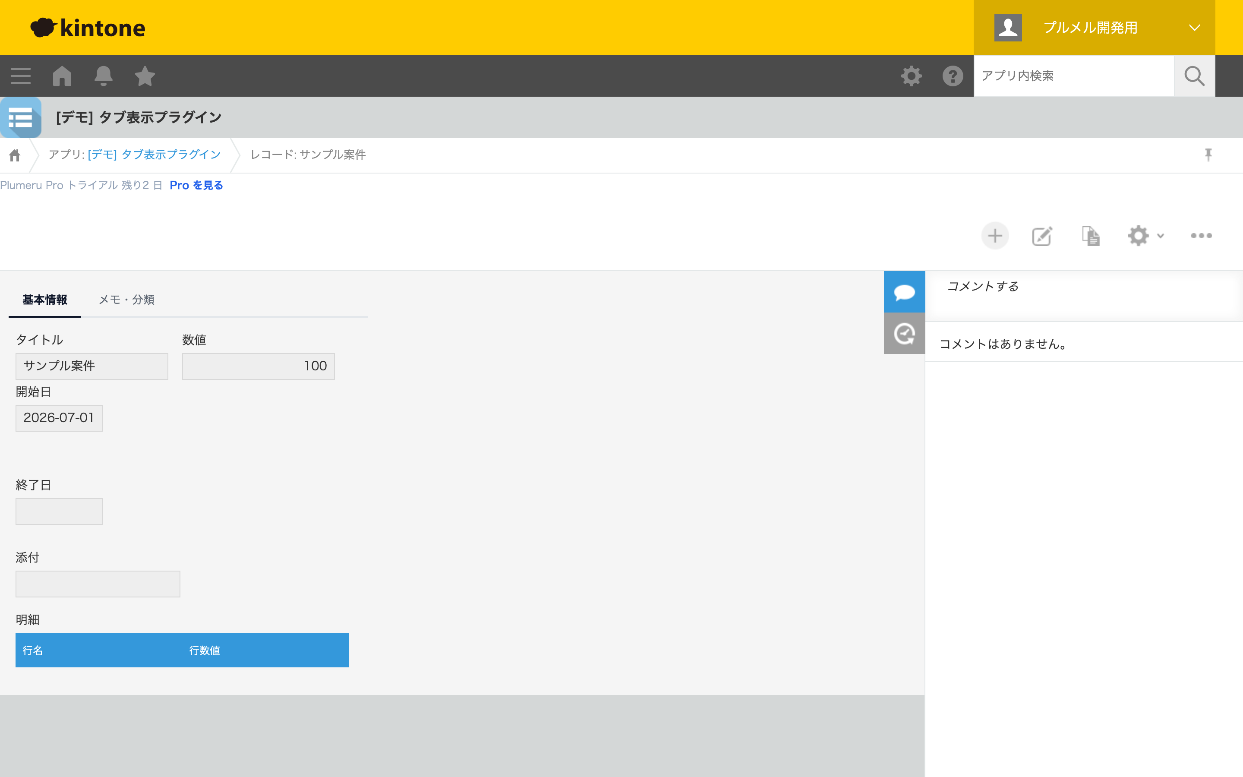
Task: Open more options ellipsis menu
Action: click(x=1202, y=236)
